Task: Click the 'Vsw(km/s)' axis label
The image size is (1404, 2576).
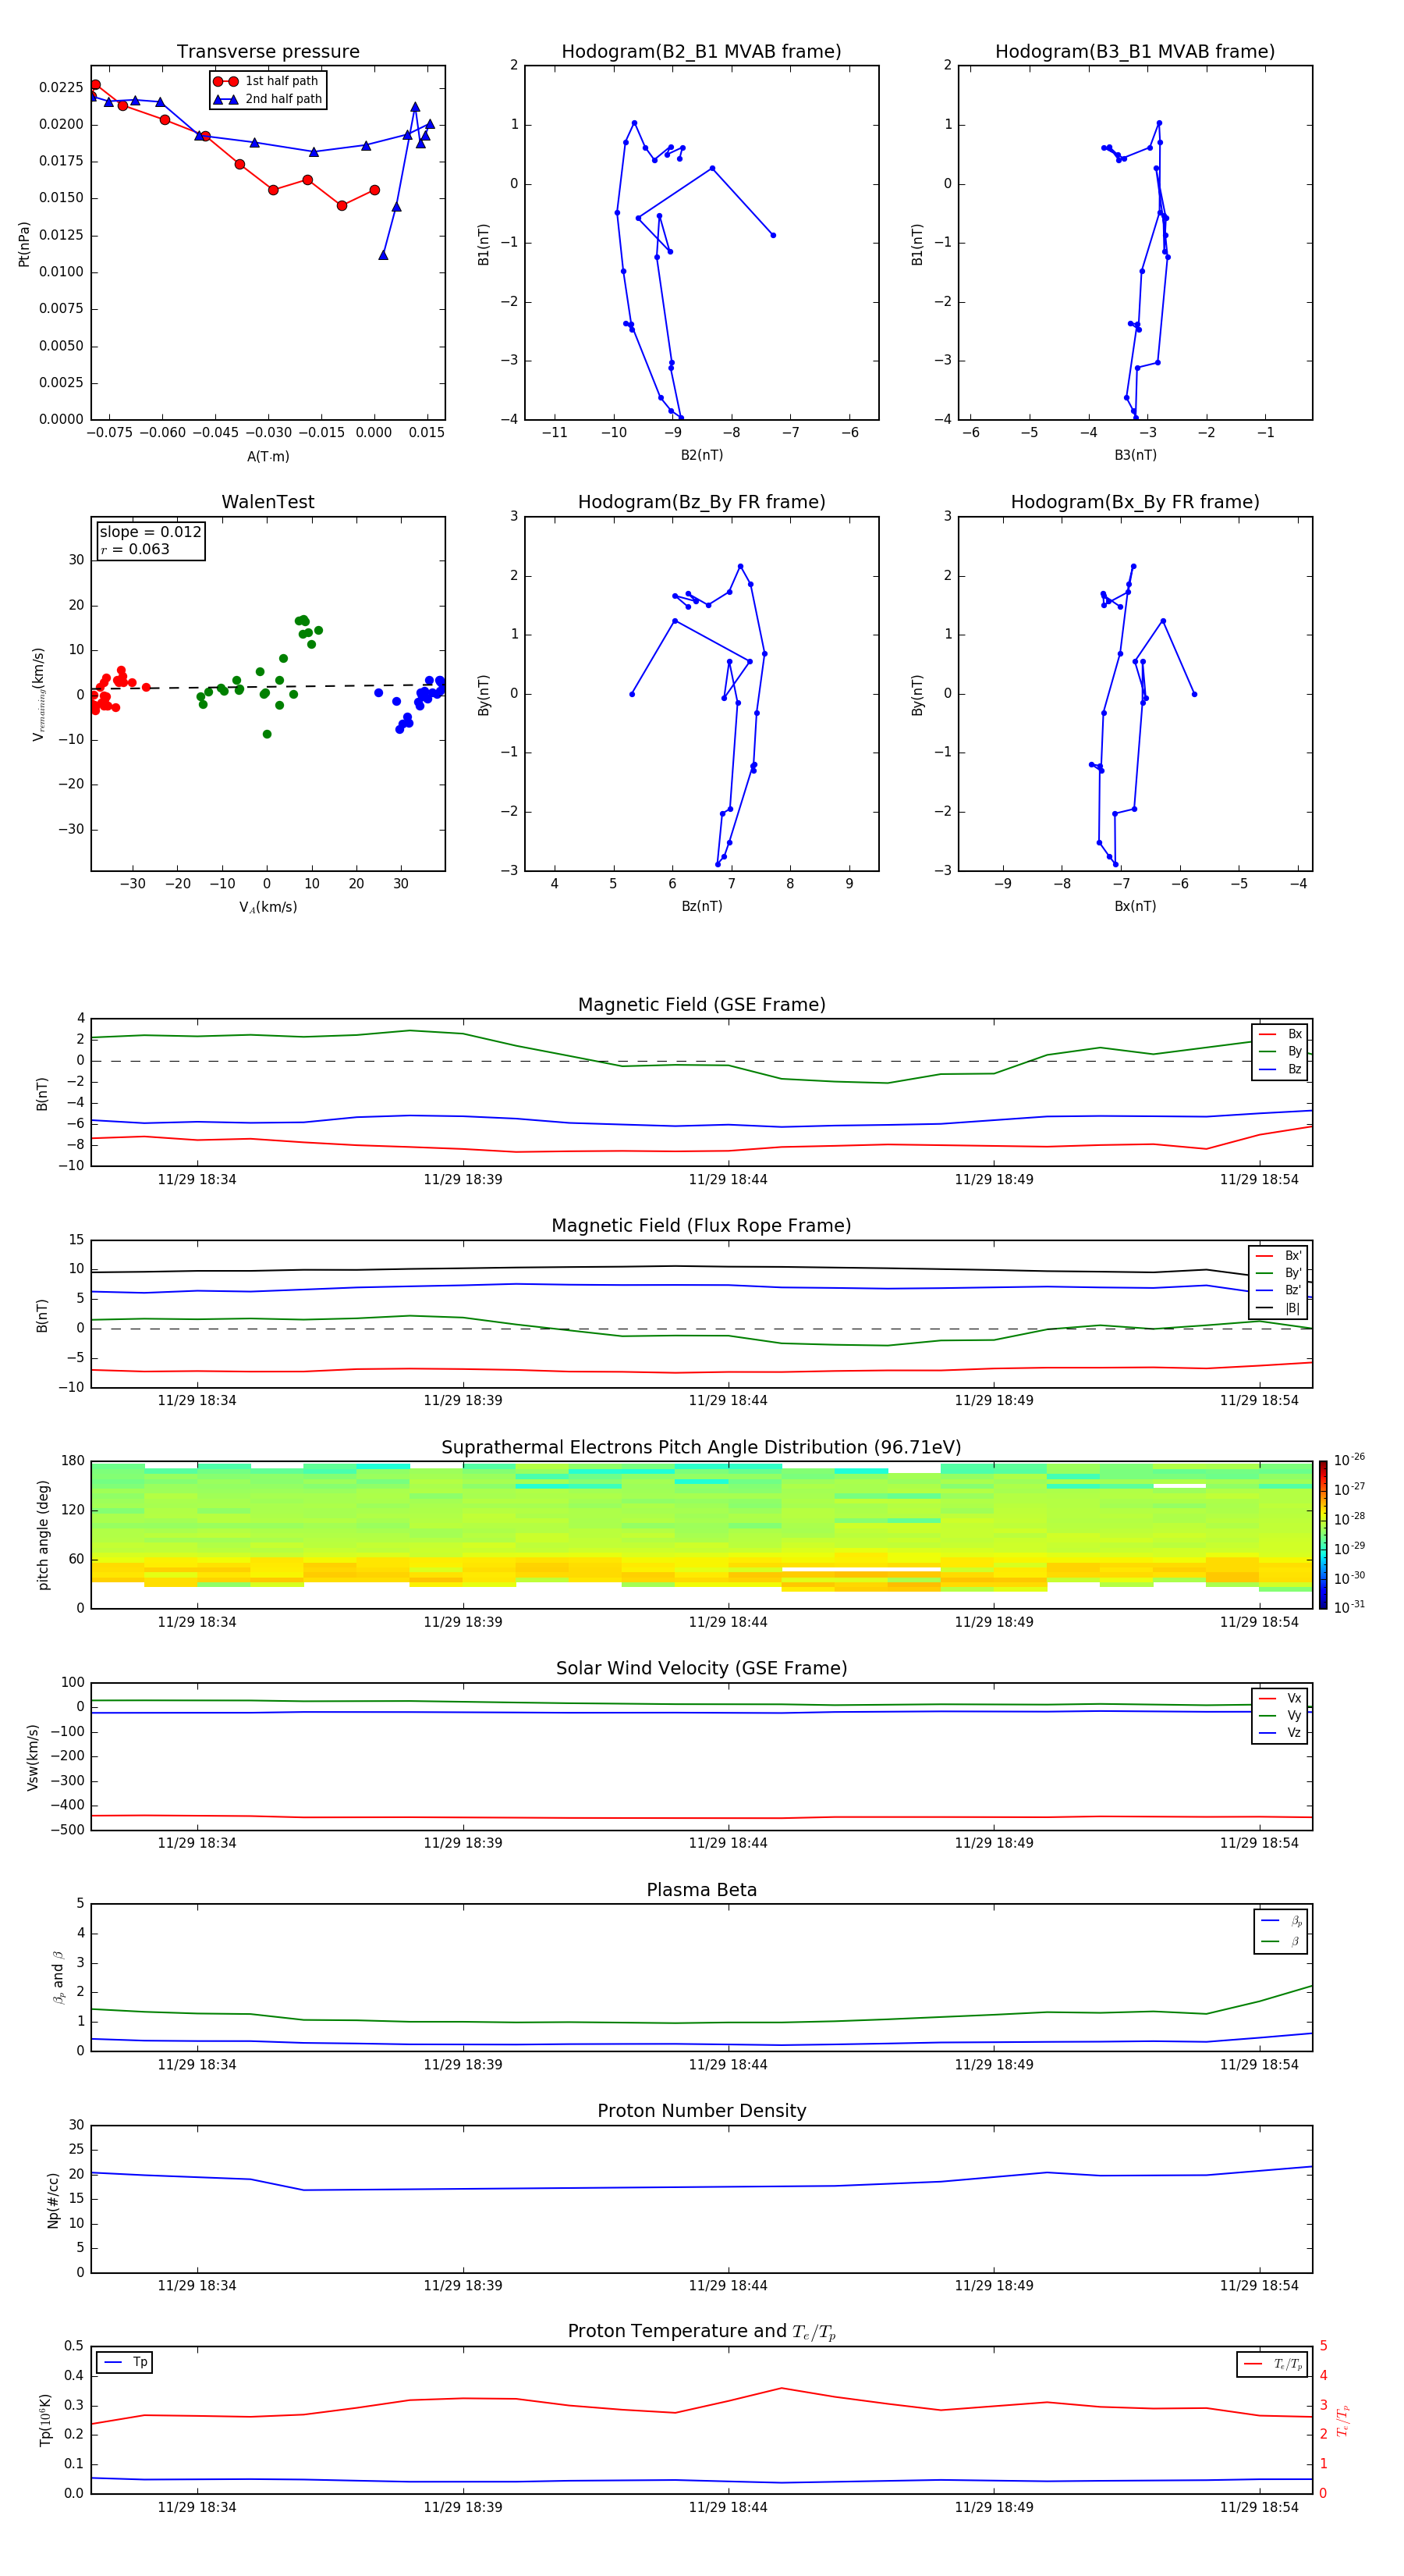Action: [x=32, y=1757]
